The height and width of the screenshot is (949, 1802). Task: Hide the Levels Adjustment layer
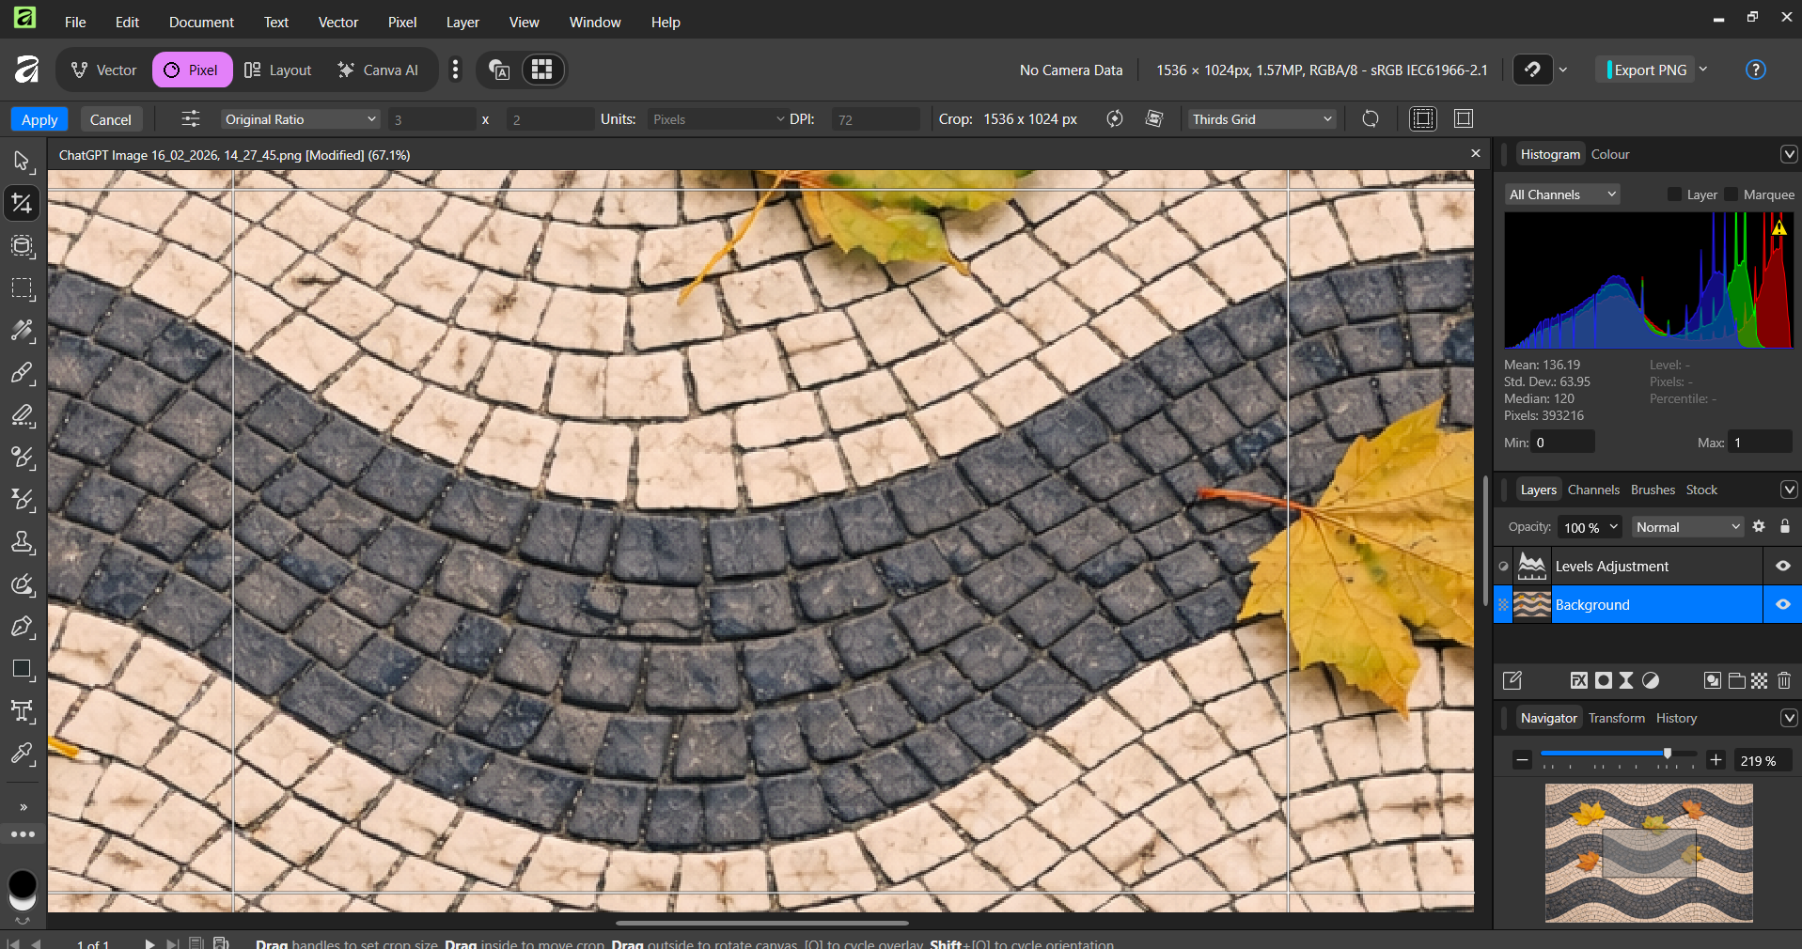1782,566
